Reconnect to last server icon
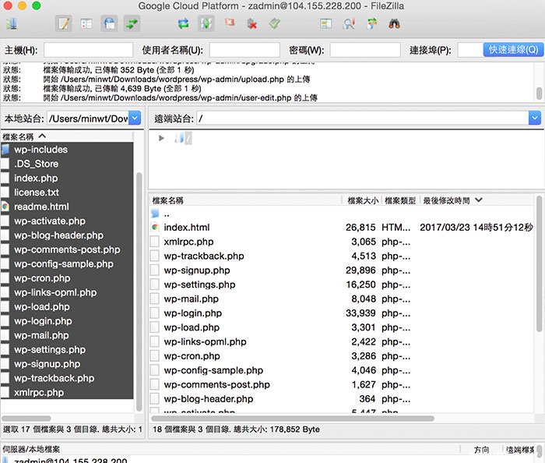The width and height of the screenshot is (545, 463). click(275, 24)
